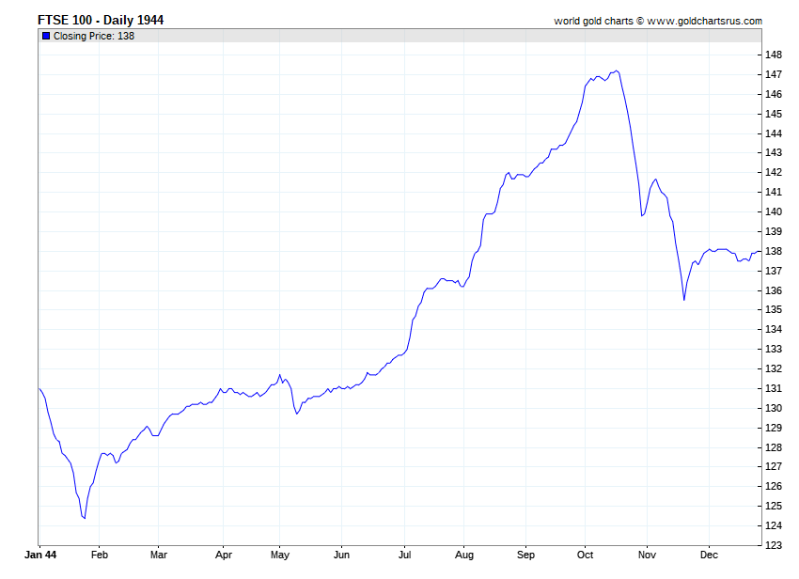Screen dimensions: 799x579
Task: Click the mid-November trough near 135.5
Action: (x=683, y=300)
